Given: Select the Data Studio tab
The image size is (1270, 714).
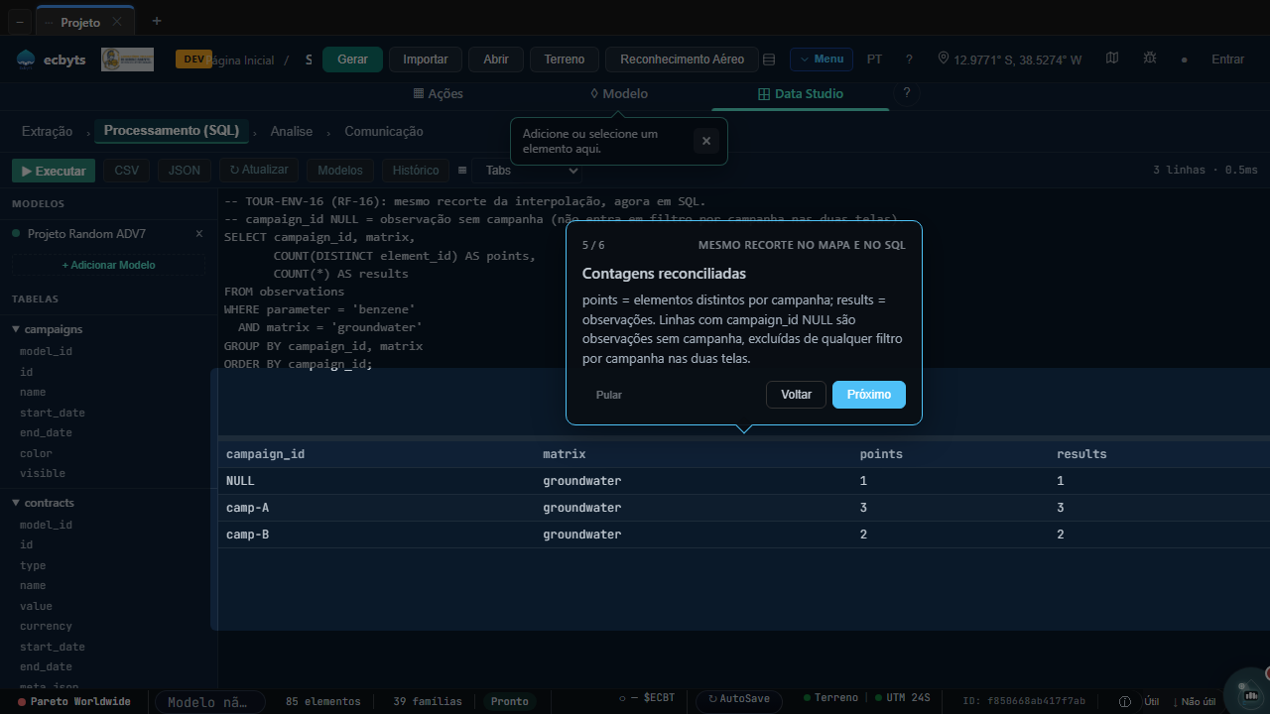Looking at the screenshot, I should coord(800,94).
